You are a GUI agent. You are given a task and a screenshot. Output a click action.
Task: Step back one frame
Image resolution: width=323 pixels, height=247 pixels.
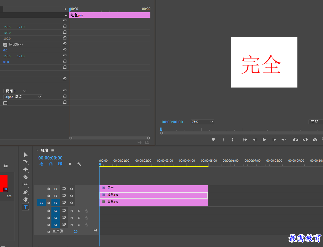pyautogui.click(x=255, y=140)
